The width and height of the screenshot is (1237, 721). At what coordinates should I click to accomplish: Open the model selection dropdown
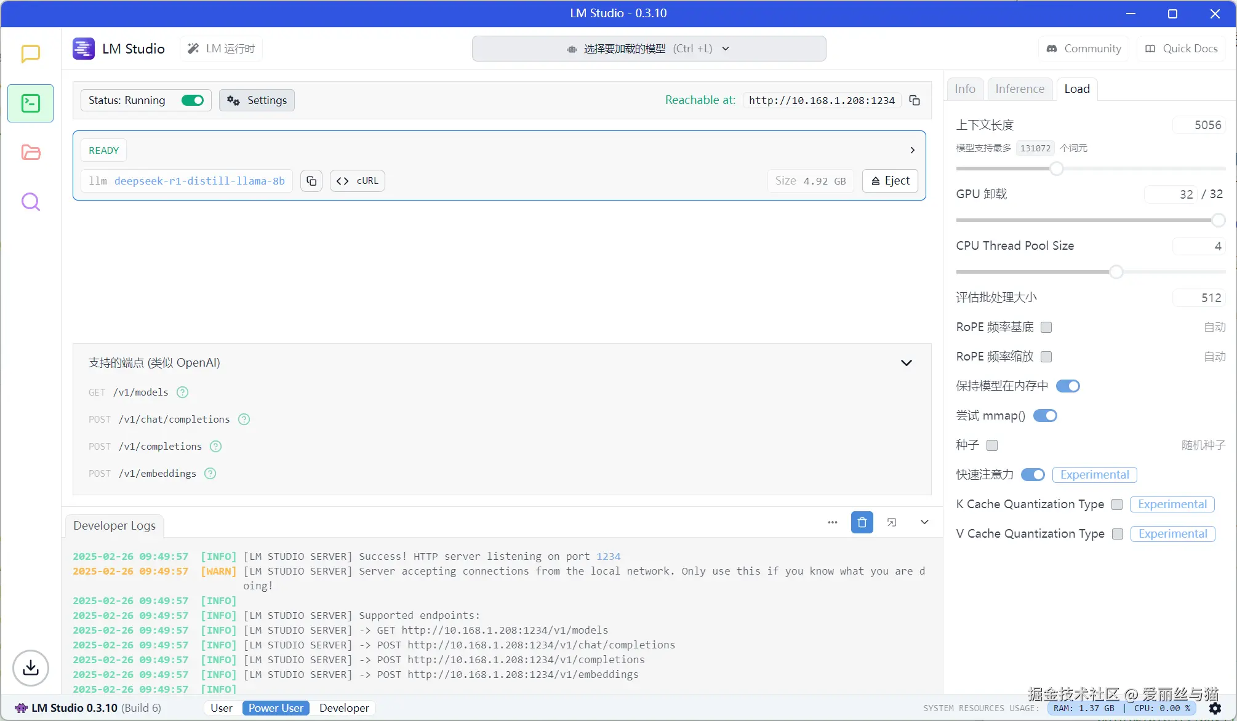649,49
